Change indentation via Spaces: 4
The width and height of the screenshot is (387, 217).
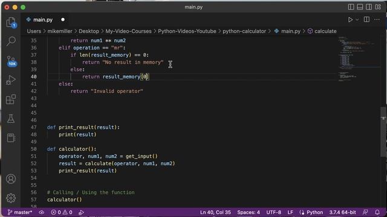[249, 212]
